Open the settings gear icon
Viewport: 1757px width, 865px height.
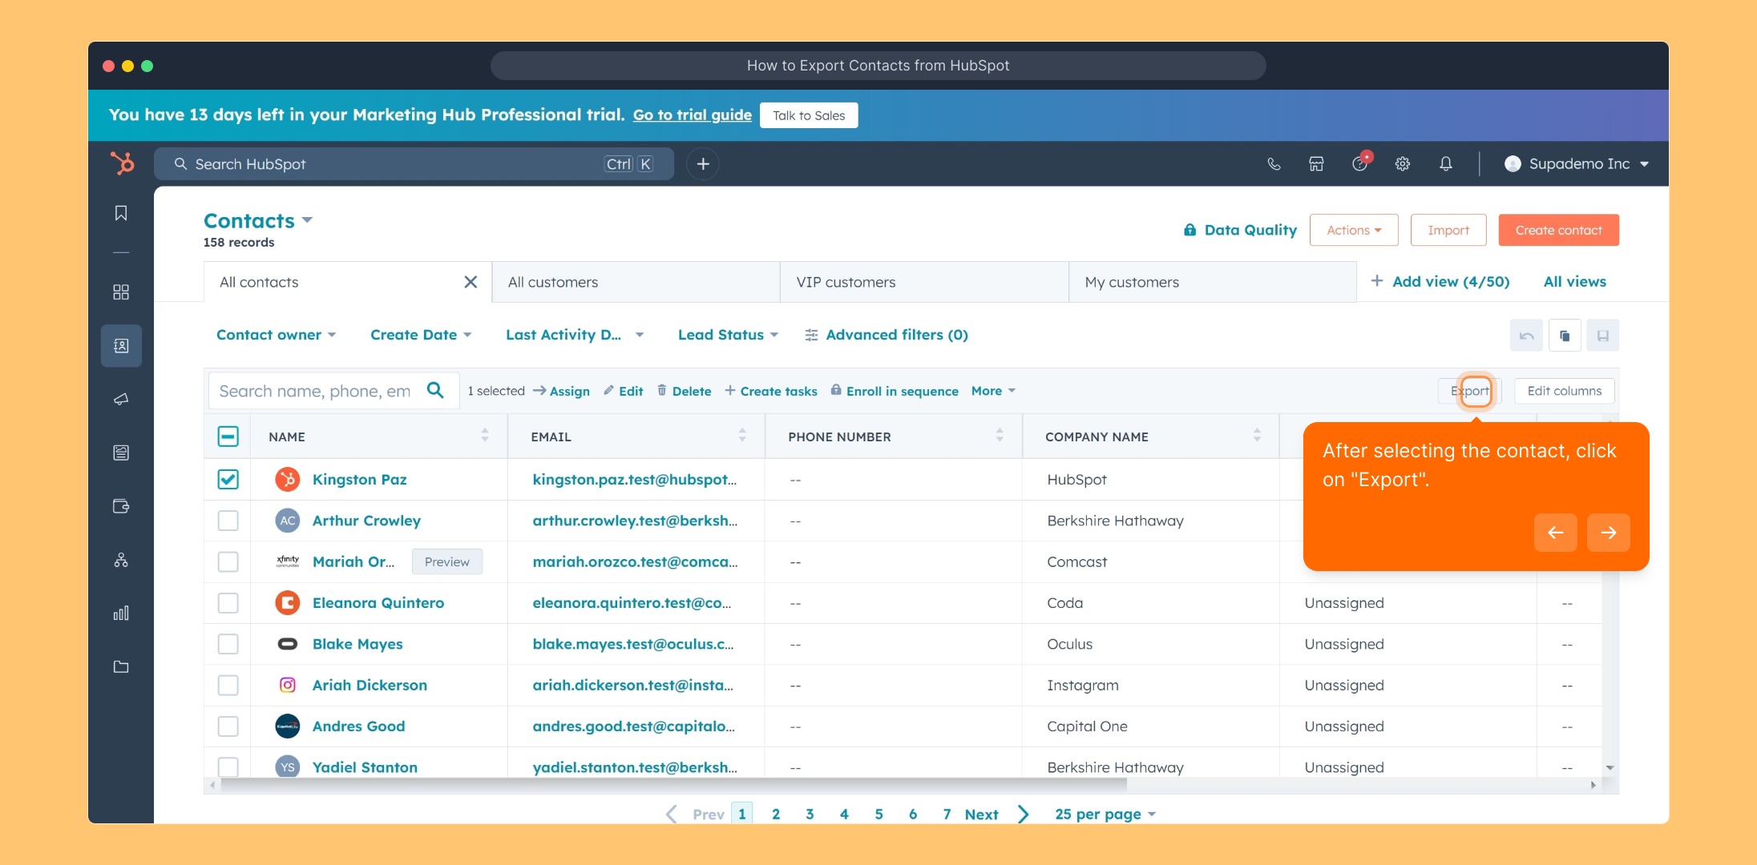pos(1402,164)
